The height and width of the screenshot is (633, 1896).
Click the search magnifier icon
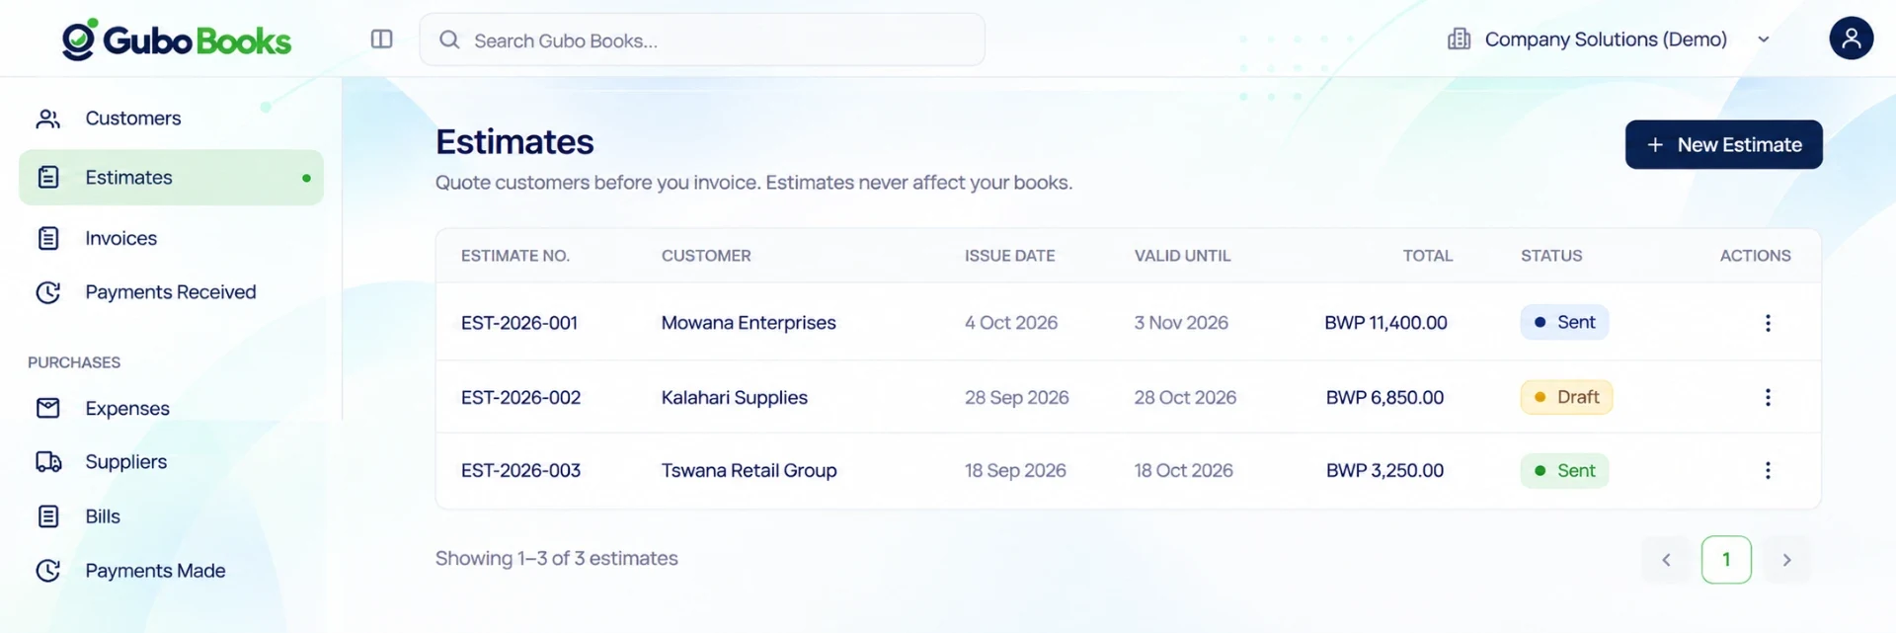449,40
